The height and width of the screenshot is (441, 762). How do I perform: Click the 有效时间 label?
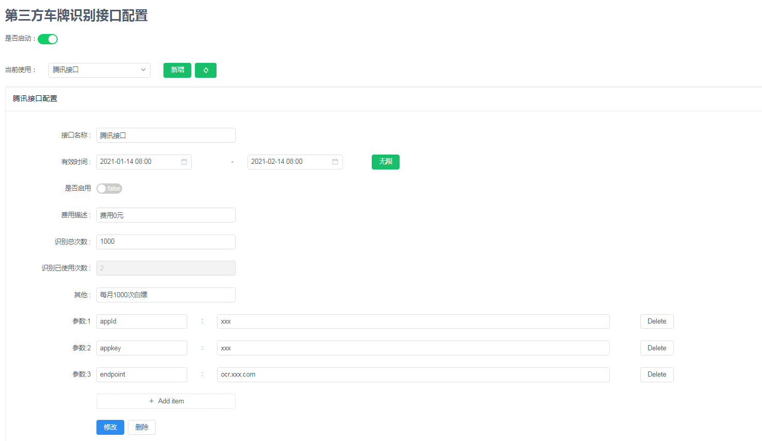click(x=76, y=162)
